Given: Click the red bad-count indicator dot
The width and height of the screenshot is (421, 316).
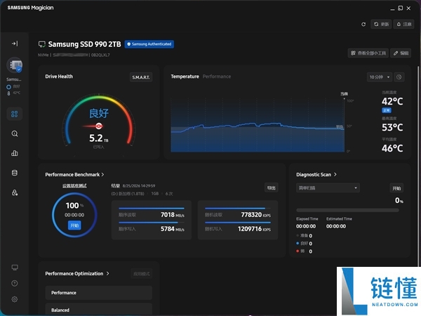Looking at the screenshot, I should coord(298,251).
